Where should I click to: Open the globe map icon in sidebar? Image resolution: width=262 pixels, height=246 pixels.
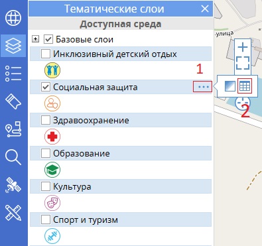(x=13, y=17)
